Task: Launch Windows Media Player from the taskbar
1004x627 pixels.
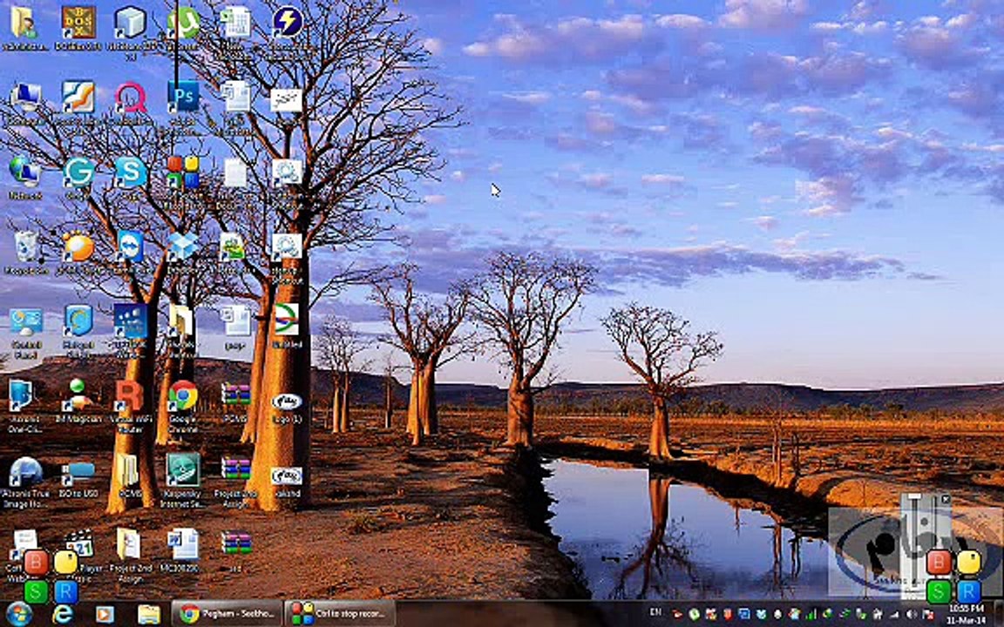Action: click(105, 614)
